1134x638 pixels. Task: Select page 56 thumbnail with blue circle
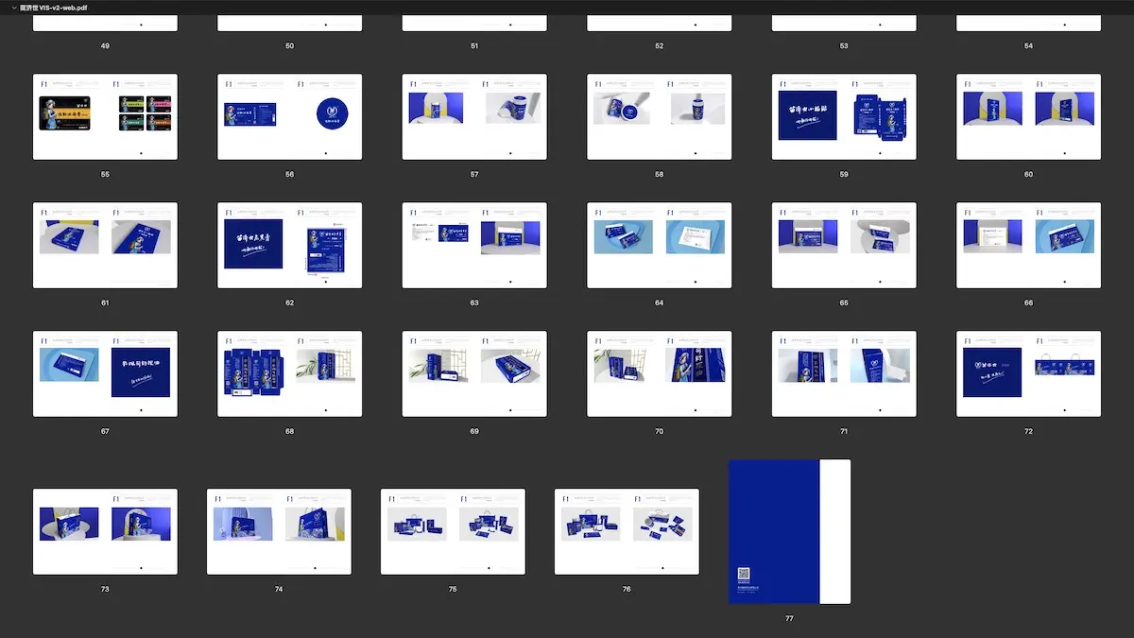[289, 117]
